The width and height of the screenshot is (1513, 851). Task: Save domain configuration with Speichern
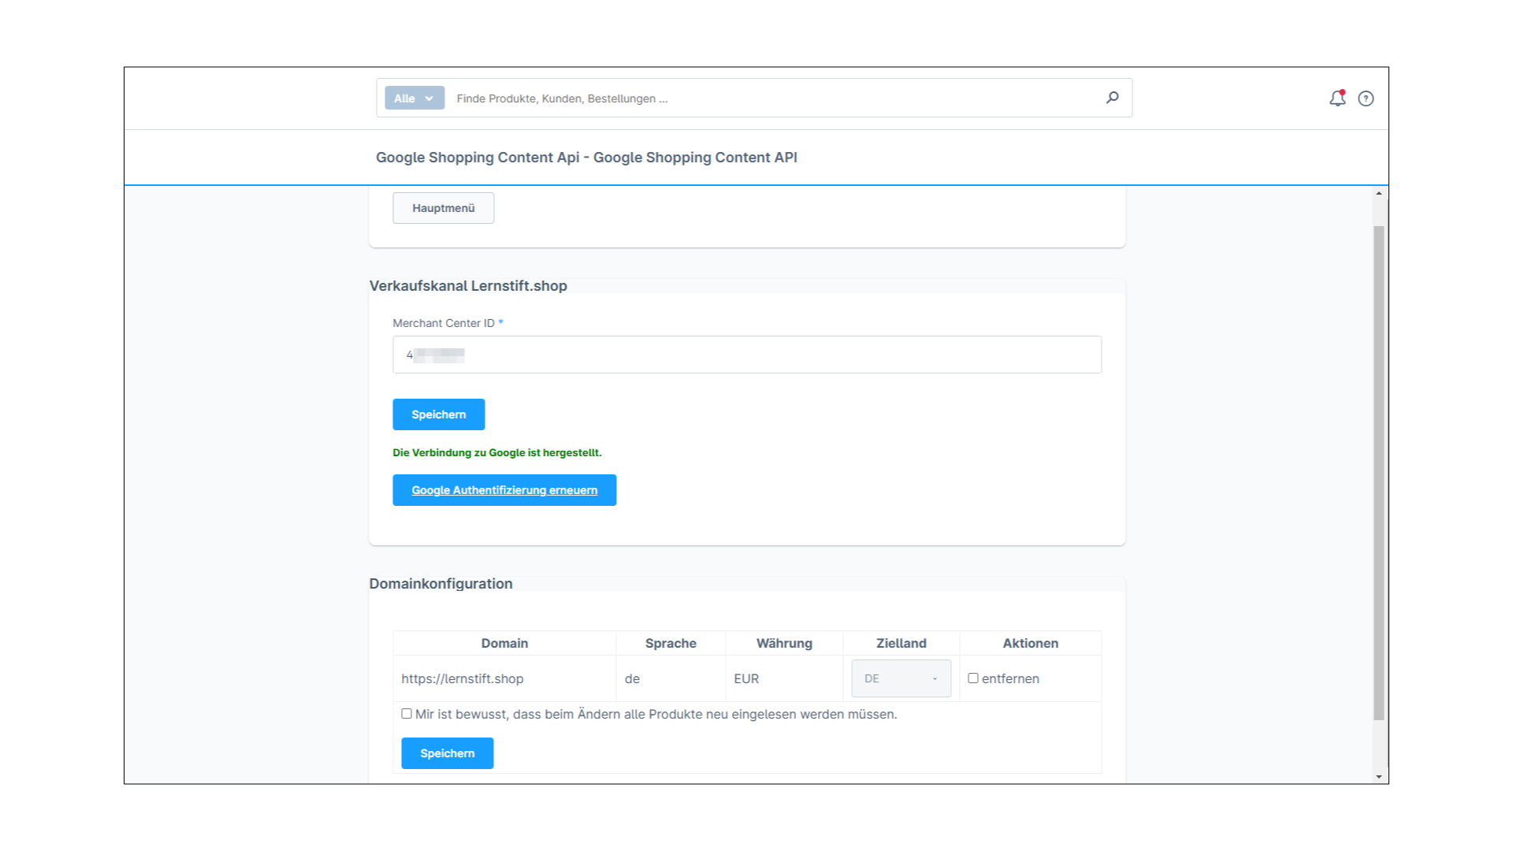pyautogui.click(x=448, y=753)
